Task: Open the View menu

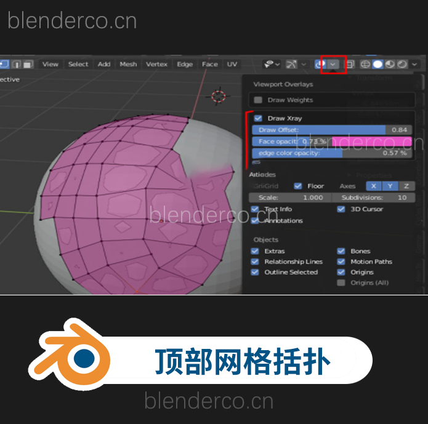Action: [50, 65]
